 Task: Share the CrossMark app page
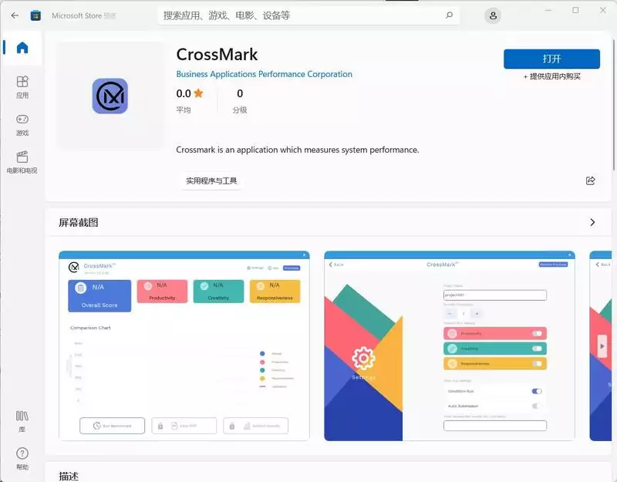tap(590, 180)
